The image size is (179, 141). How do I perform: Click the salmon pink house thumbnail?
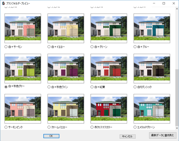tap(23, 109)
